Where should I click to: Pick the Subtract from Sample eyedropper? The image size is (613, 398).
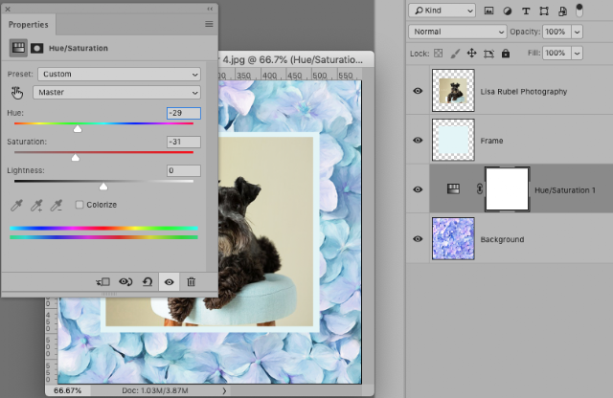click(x=57, y=205)
